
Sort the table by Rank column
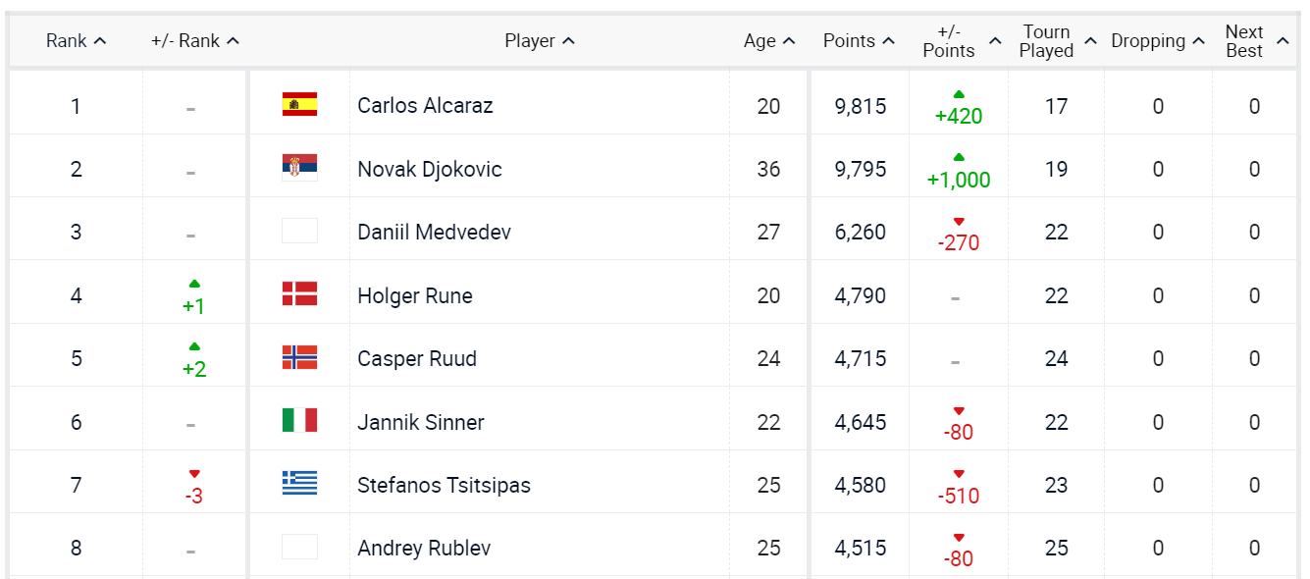pos(76,41)
